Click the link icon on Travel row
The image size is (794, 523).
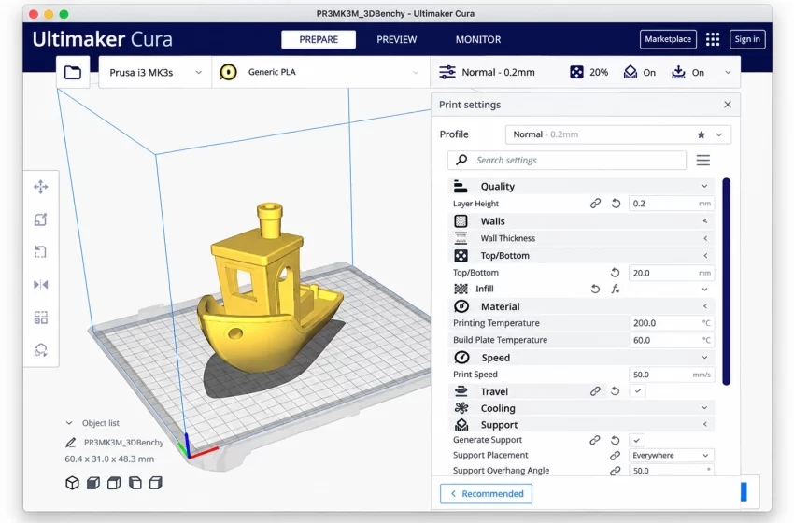[596, 391]
